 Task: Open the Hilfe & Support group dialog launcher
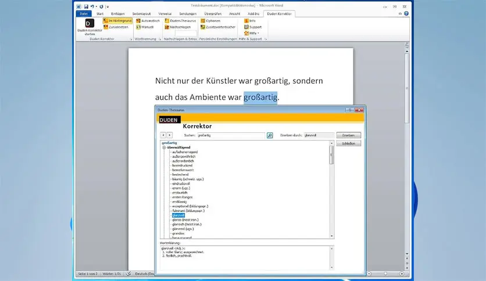(266, 39)
